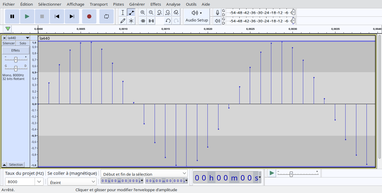Select the Draw pencil tool

pos(123,21)
